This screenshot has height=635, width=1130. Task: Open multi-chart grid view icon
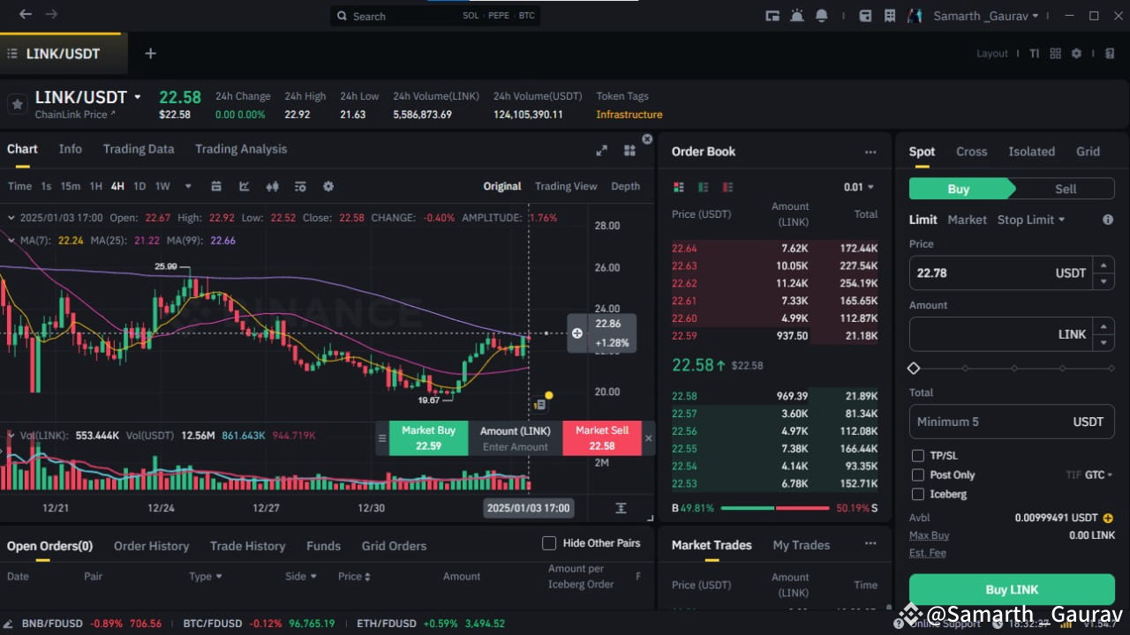[629, 151]
